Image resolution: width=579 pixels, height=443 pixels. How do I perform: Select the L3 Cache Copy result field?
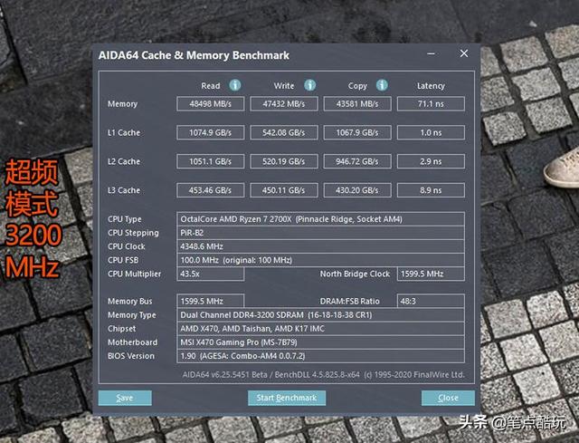coord(357,190)
